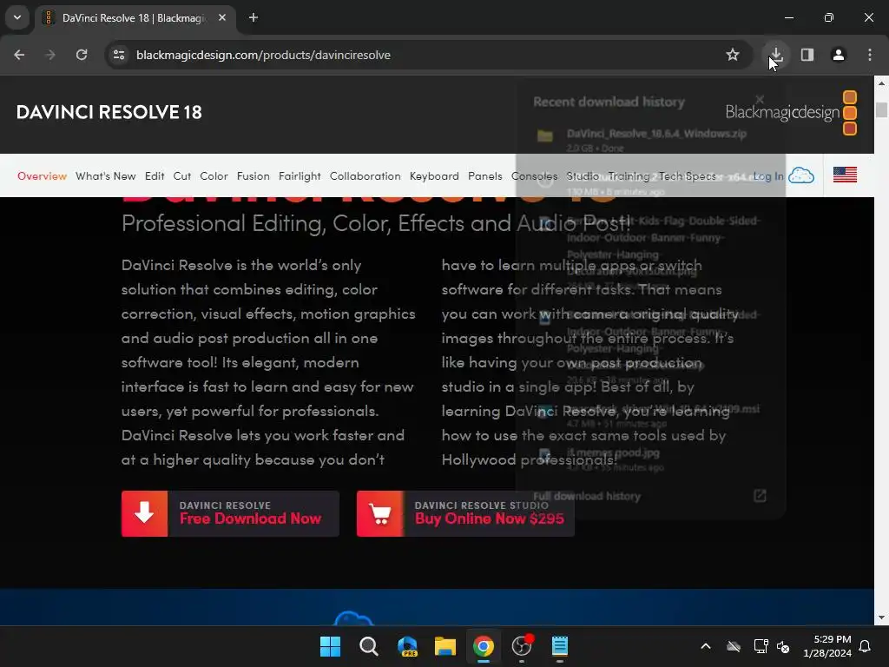Screen dimensions: 889x667
Task: Open the Fairlight nav item
Action: pos(300,176)
